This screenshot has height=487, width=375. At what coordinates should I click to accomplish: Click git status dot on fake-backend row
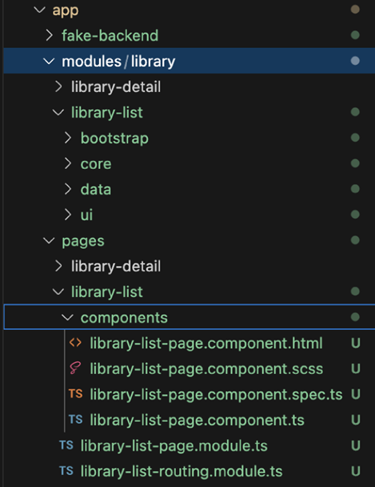click(x=355, y=35)
